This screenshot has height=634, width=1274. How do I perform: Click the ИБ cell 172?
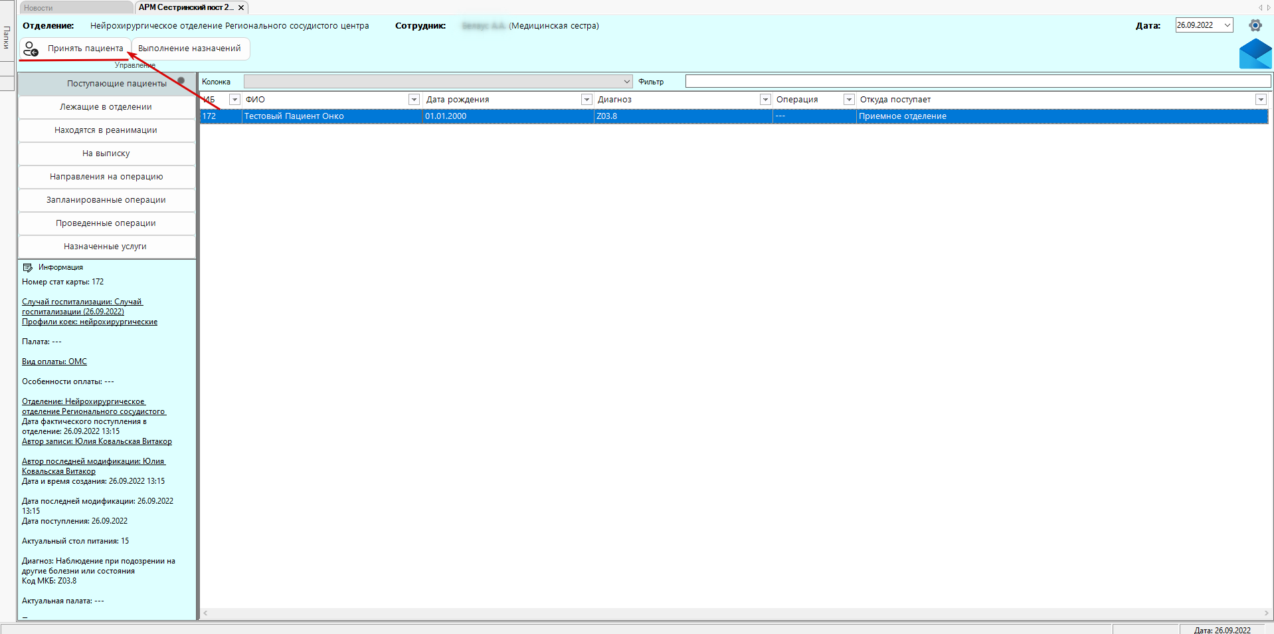[221, 116]
